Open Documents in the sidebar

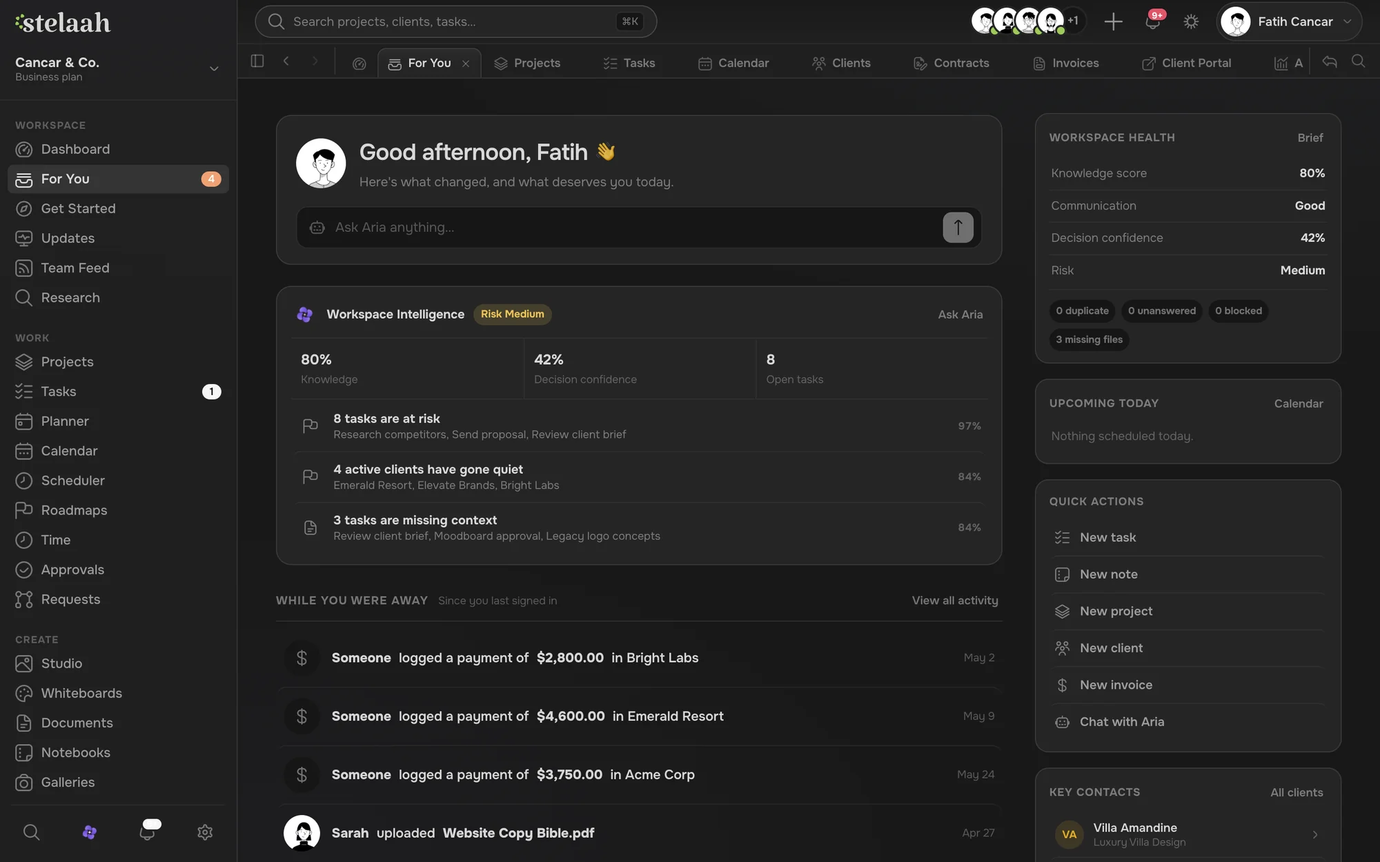[118, 722]
